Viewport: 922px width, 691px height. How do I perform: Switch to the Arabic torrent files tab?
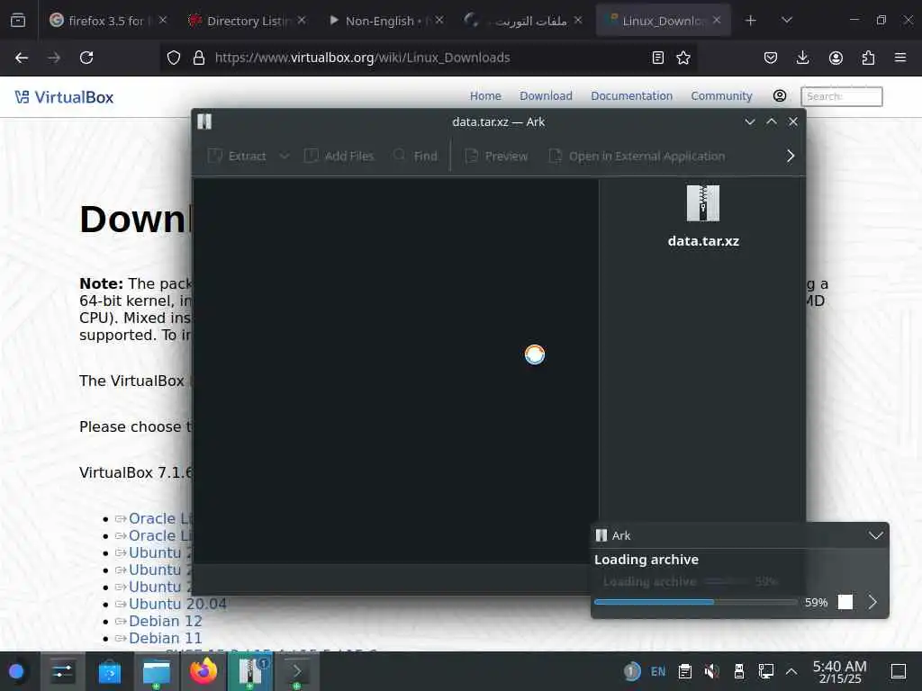pos(523,21)
